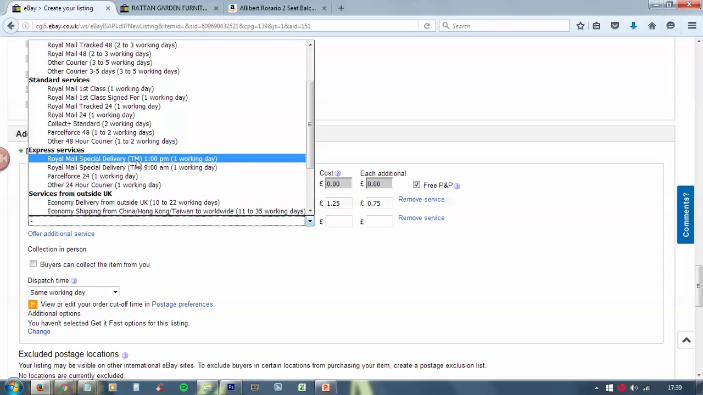Open the Comments? side tab
The height and width of the screenshot is (395, 703).
pyautogui.click(x=685, y=215)
